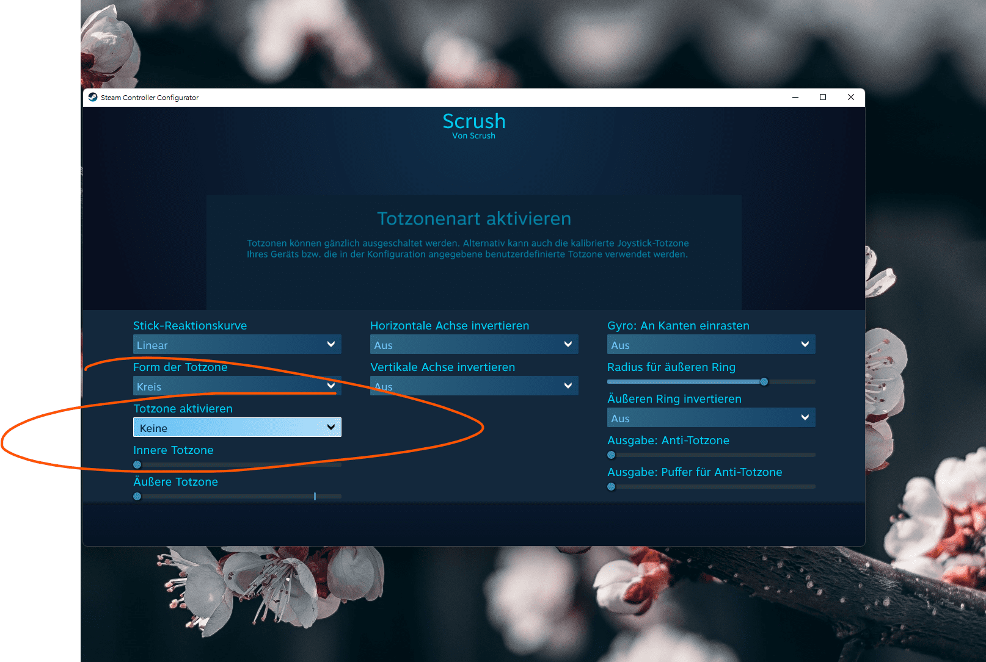Click the Radius für äußeren Ring slider
This screenshot has height=662, width=986.
[711, 382]
